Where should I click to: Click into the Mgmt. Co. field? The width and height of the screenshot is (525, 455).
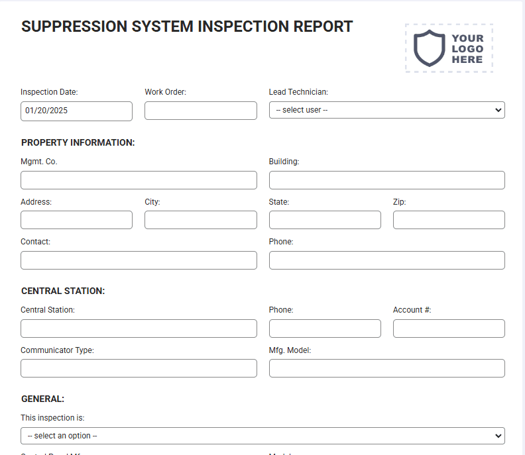coord(139,180)
